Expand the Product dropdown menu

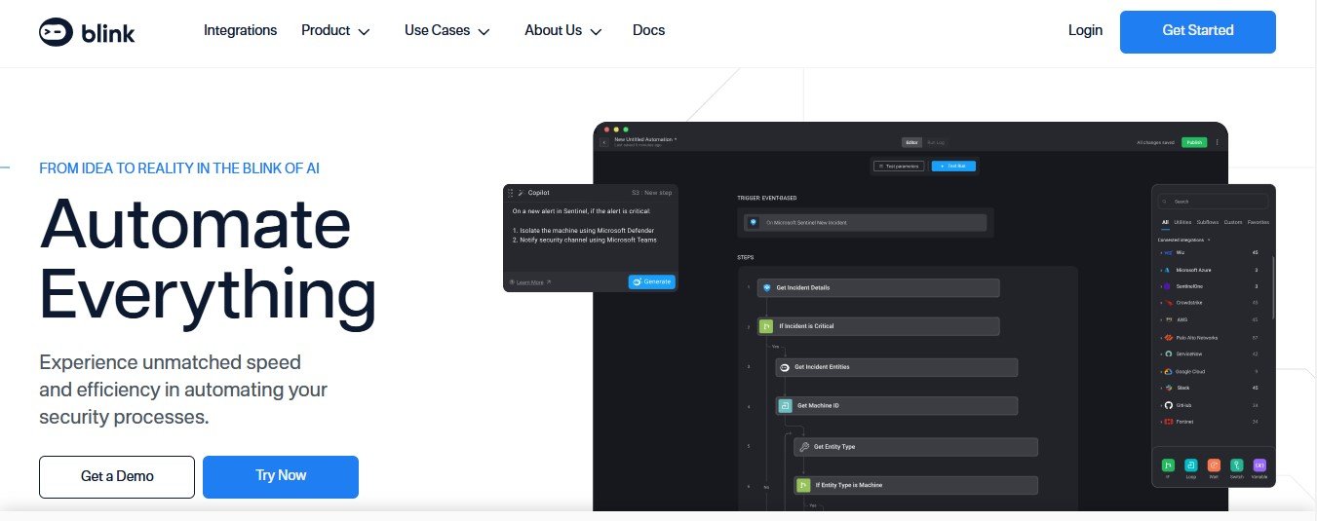click(x=335, y=30)
